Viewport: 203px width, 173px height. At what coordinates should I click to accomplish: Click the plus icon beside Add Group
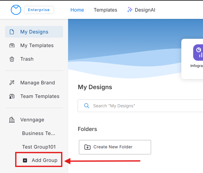click(x=25, y=160)
